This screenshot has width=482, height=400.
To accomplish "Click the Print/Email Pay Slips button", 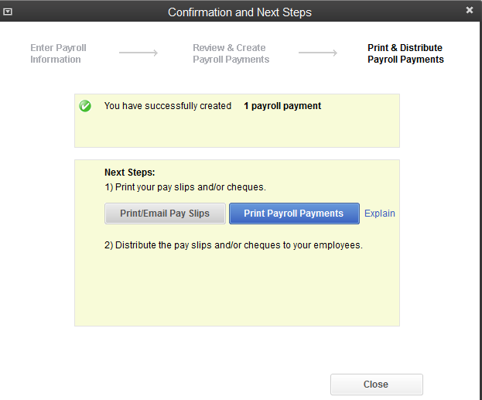I will (x=165, y=214).
